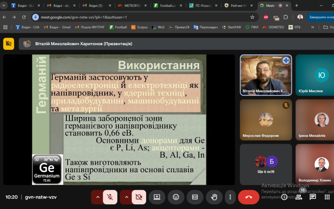The height and width of the screenshot is (209, 334).
Task: Open the Chrome profile avatar
Action: (x=300, y=17)
